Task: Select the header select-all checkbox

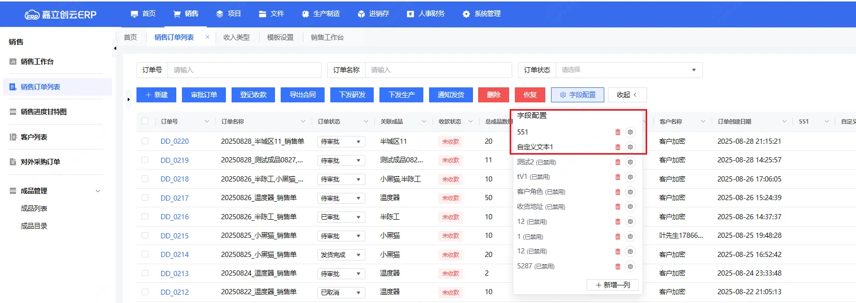Action: tap(145, 122)
